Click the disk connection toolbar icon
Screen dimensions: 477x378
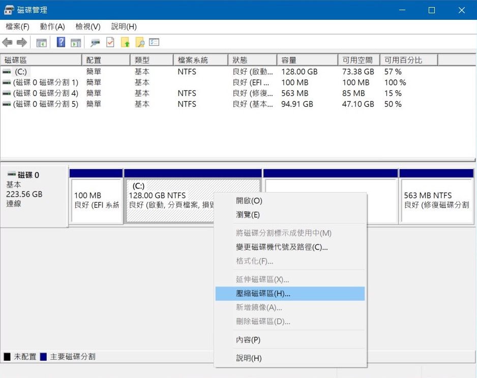[x=95, y=43]
